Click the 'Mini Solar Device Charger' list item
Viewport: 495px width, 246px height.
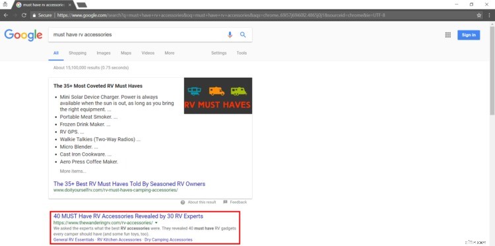[x=117, y=103]
